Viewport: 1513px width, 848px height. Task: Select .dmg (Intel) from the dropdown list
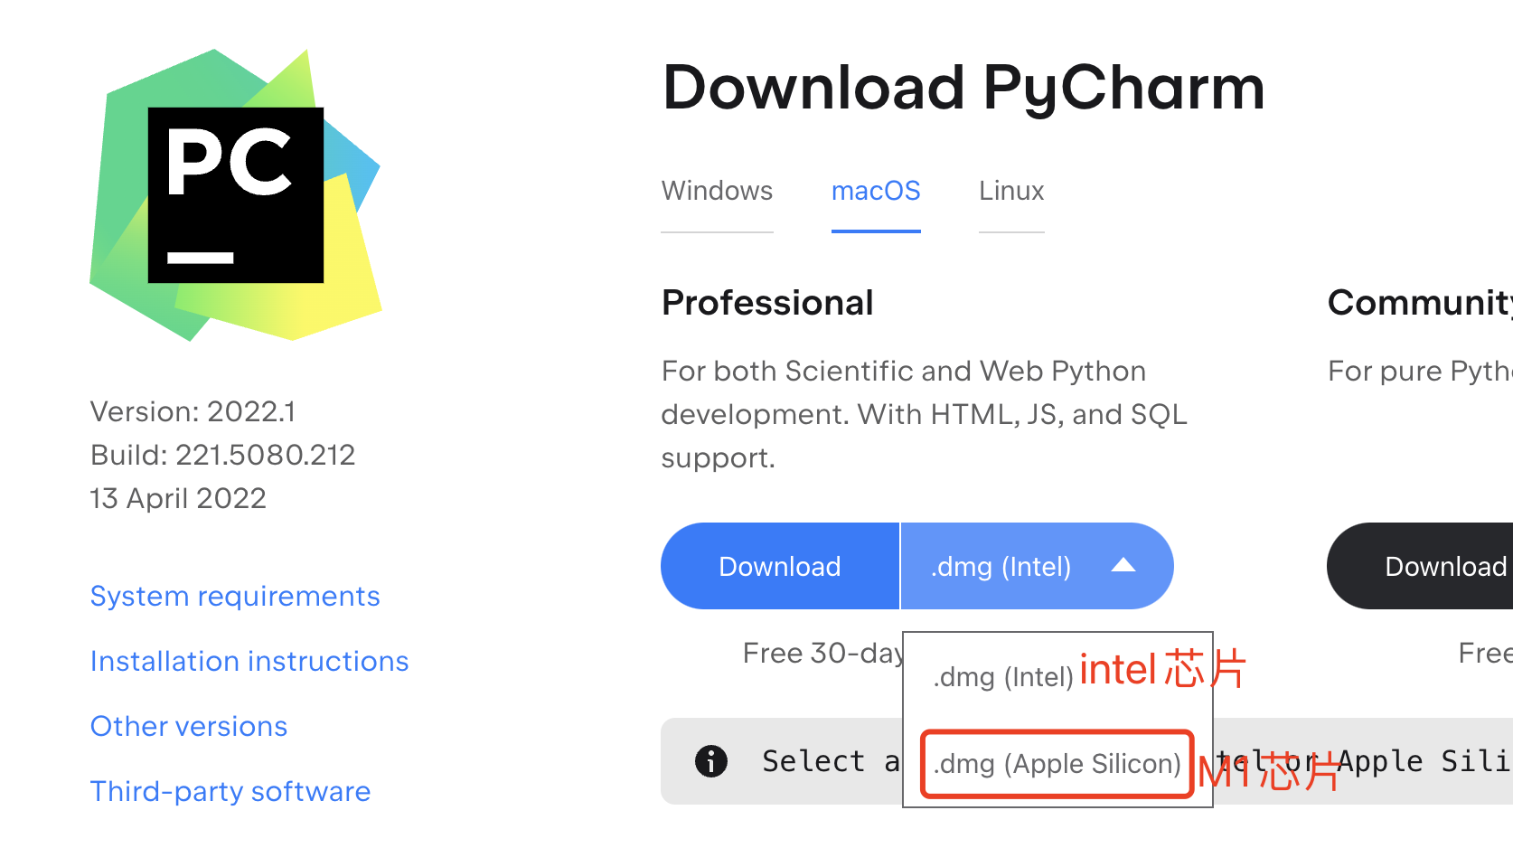(1005, 677)
